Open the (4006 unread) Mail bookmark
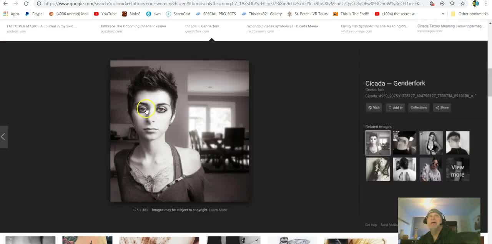This screenshot has width=492, height=244. coord(69,14)
